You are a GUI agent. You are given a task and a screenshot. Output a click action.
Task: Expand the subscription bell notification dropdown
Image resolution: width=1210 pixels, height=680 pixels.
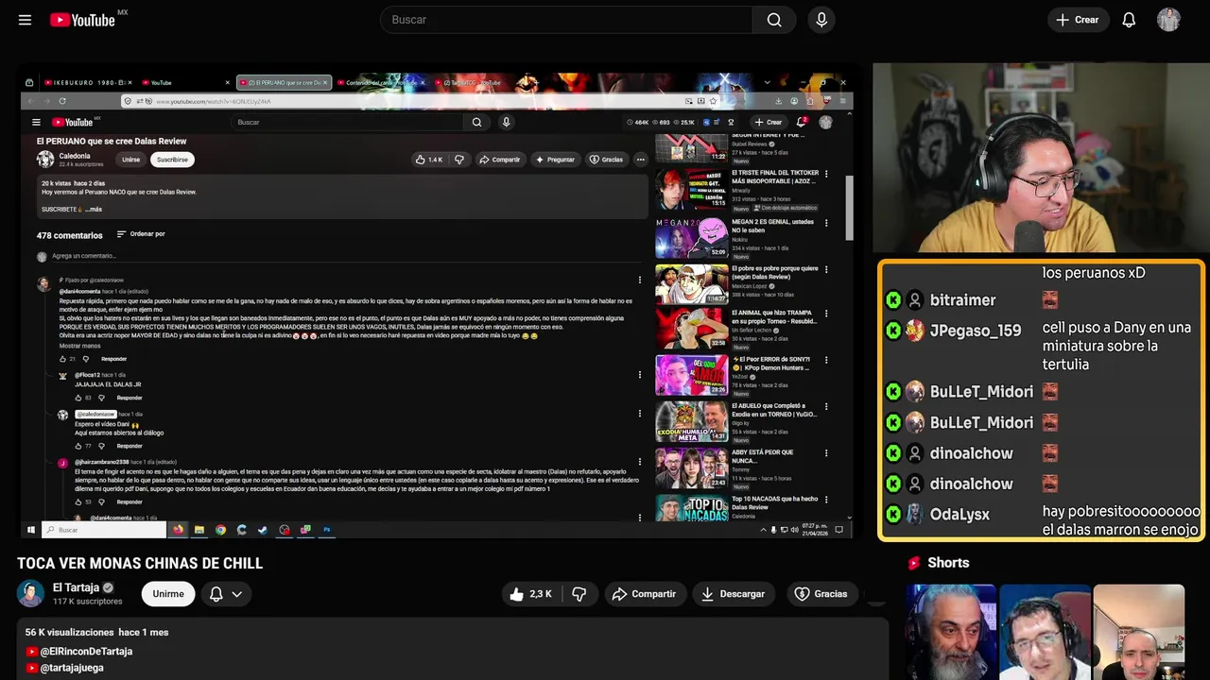tap(226, 594)
